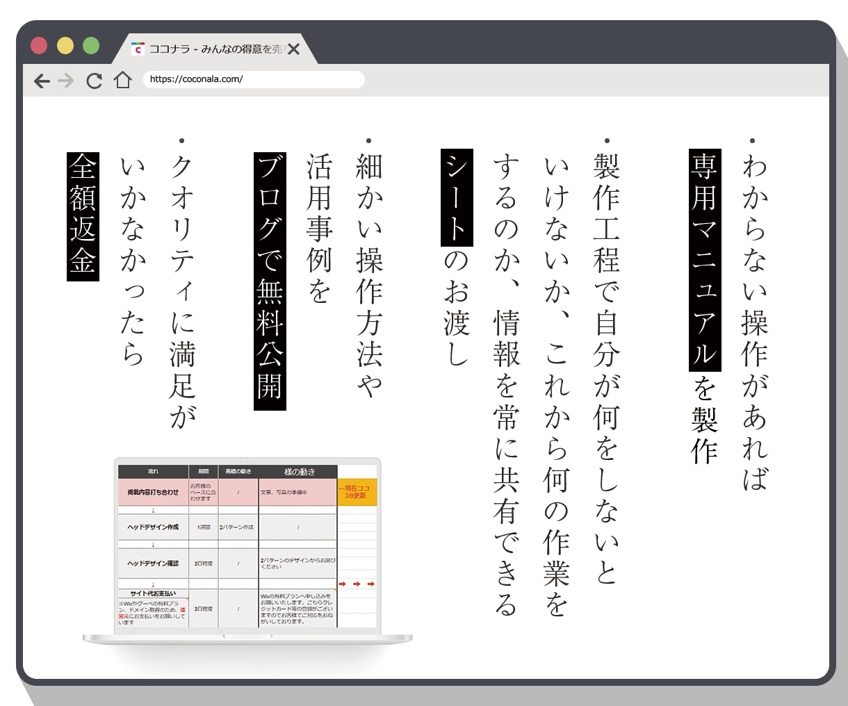Click the green maximize dot
The width and height of the screenshot is (848, 706).
click(91, 46)
